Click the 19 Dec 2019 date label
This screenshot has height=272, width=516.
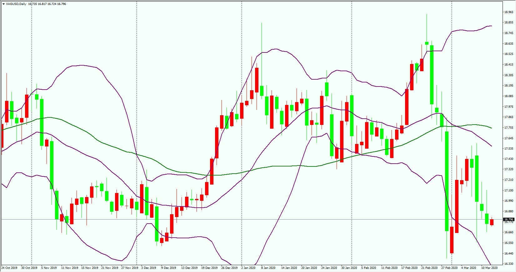209,268
